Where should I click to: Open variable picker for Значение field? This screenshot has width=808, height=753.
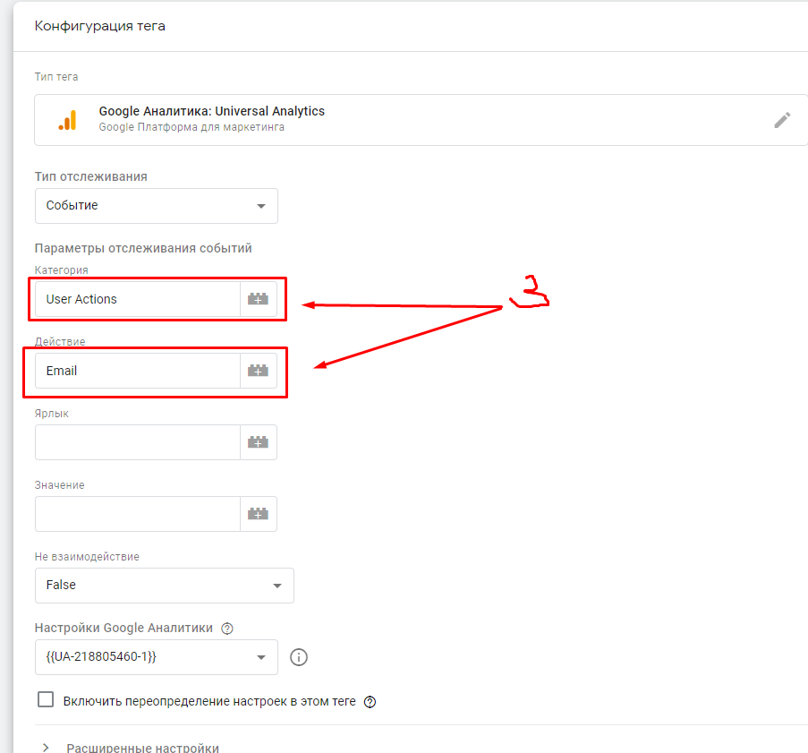259,514
